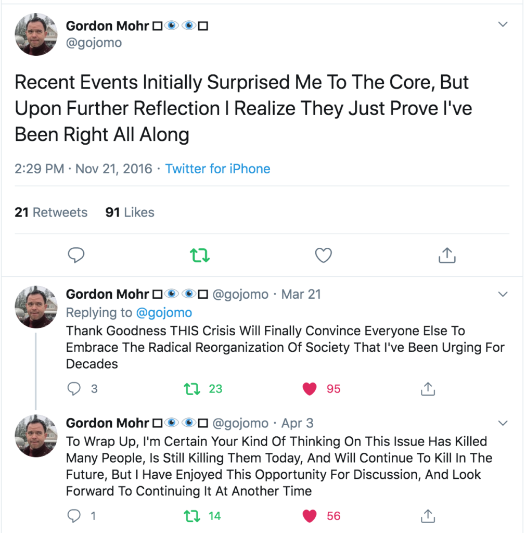The image size is (526, 533).
Task: Open more options on the Apr 3 tweet
Action: 503,422
